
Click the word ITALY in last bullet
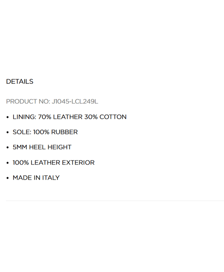click(x=51, y=178)
